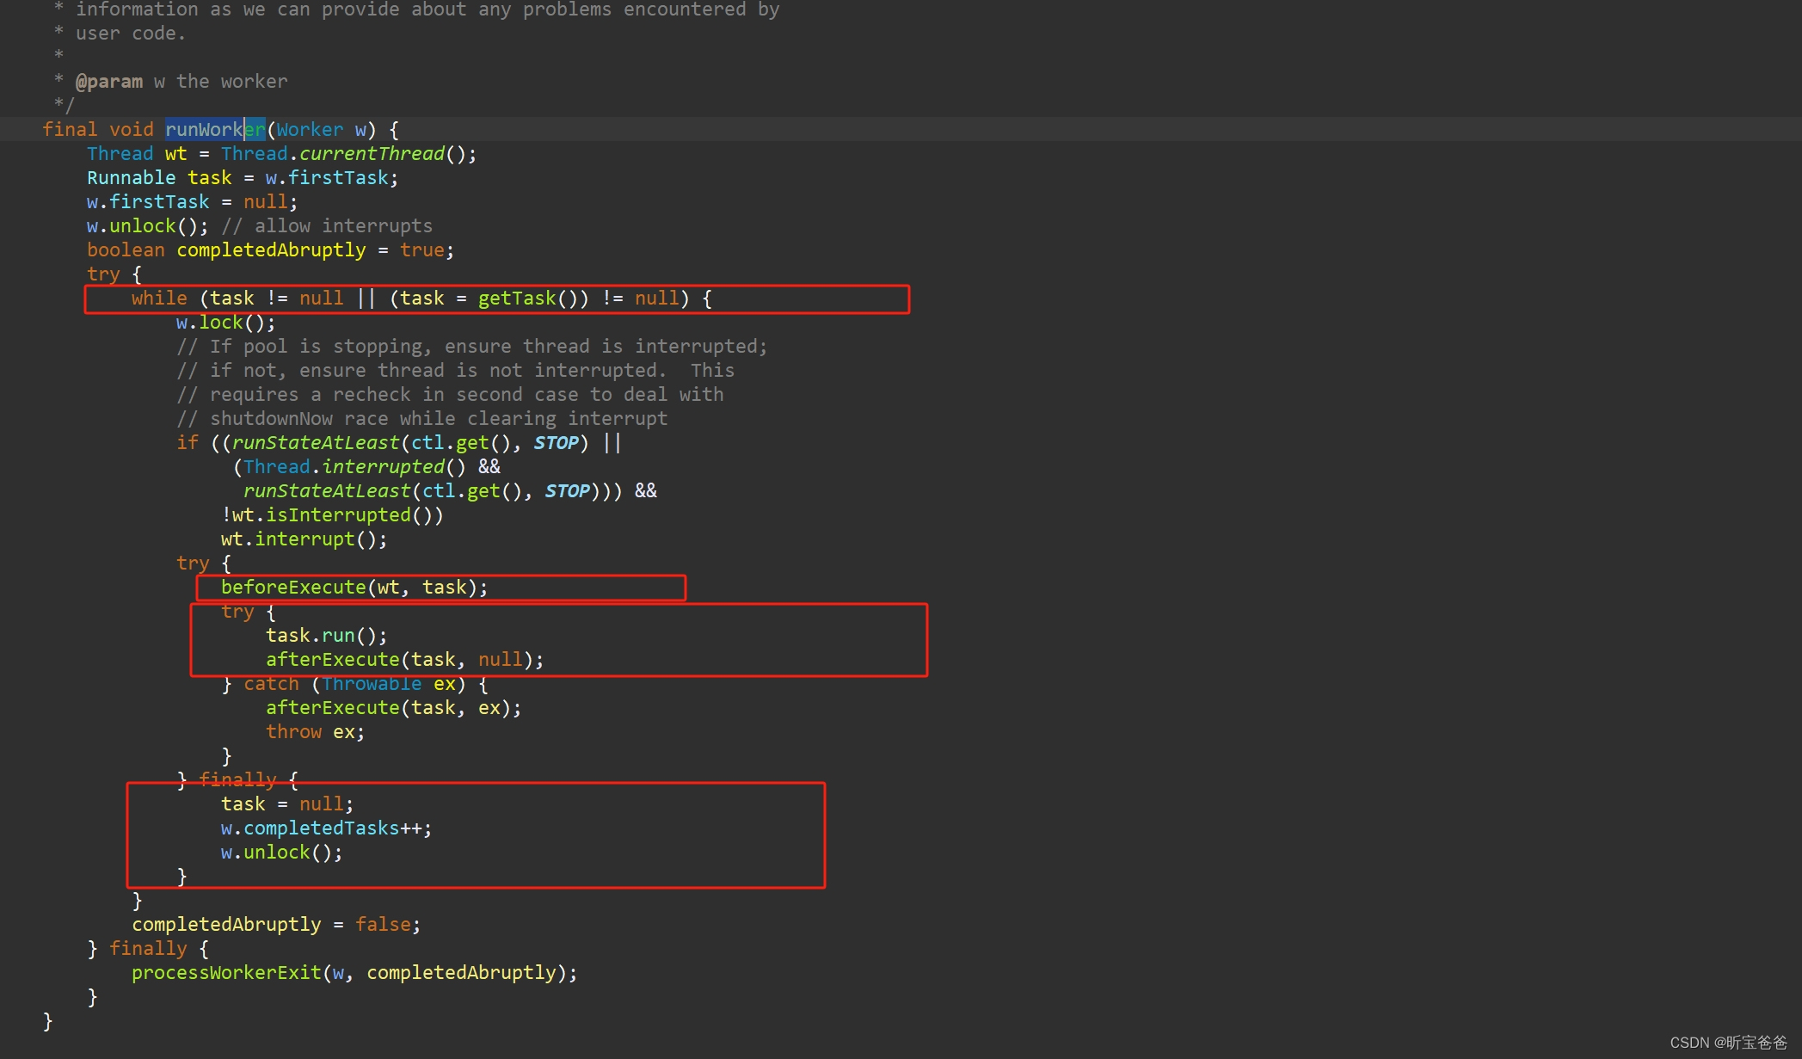The image size is (1802, 1059).
Task: Click the 'w.unlock(); ' call before allow interrupts
Action: (147, 225)
